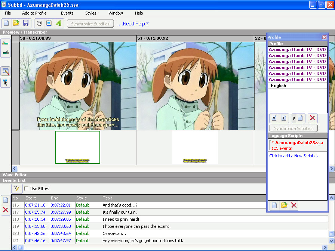Click 'Click to add a New Scripts...' link
Viewport: 335px width, 251px height.
click(x=294, y=156)
